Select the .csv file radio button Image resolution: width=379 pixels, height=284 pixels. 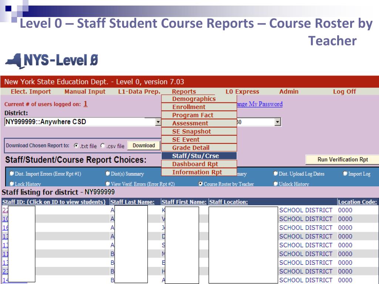pyautogui.click(x=103, y=146)
